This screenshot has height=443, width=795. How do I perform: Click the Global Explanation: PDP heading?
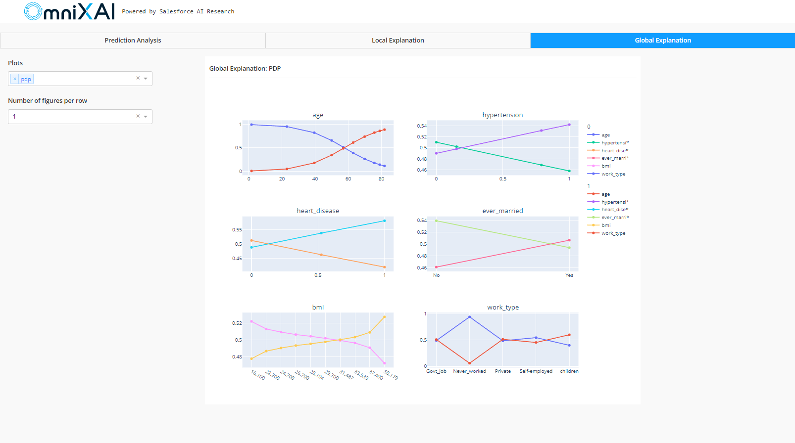(x=245, y=69)
